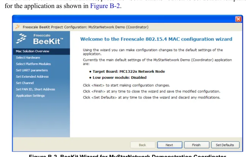Open Set UART parameters step
Viewport: 246px width, 157px height.
click(32, 70)
